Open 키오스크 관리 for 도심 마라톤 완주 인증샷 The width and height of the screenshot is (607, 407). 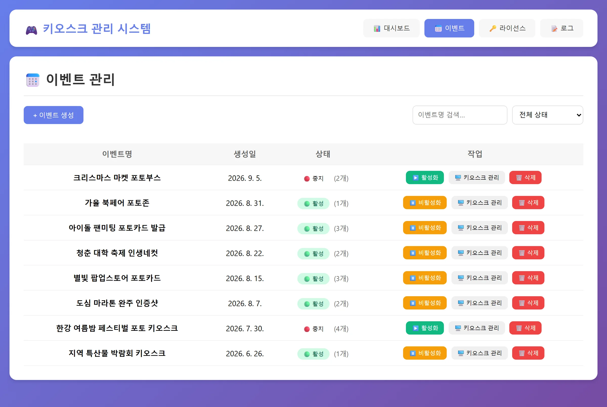[x=480, y=303]
